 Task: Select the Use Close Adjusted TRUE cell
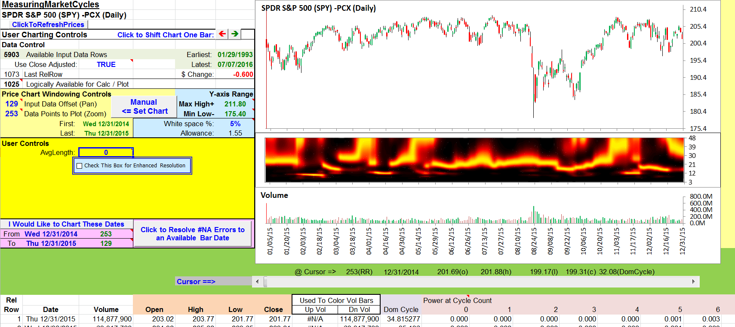click(x=106, y=64)
